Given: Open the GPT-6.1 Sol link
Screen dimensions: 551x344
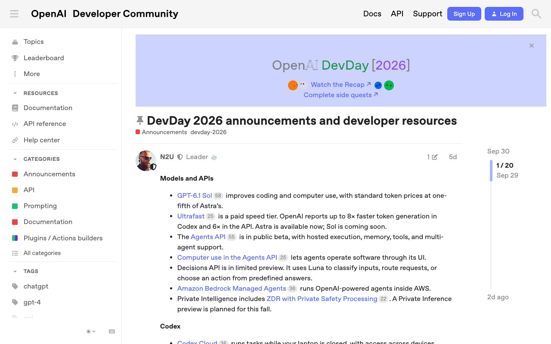Looking at the screenshot, I should pyautogui.click(x=195, y=196).
